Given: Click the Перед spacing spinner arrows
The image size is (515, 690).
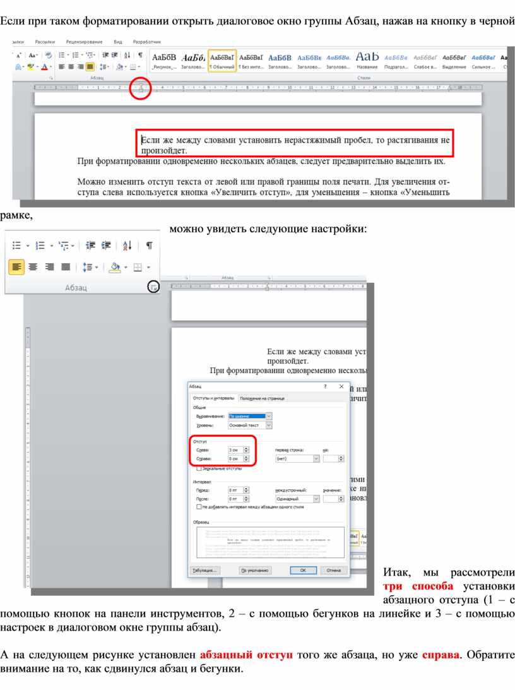Looking at the screenshot, I should (x=246, y=490).
